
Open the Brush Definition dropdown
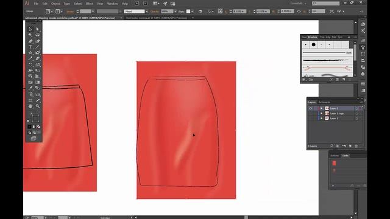[147, 12]
